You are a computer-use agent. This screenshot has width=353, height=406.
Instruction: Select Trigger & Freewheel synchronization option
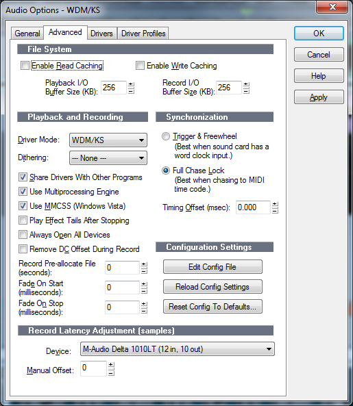[x=166, y=136]
